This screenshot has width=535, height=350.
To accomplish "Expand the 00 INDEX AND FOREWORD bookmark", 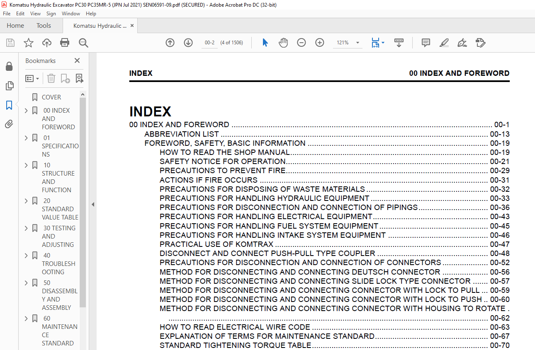I will coord(26,111).
